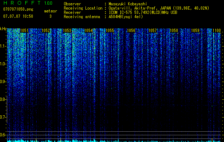This screenshot has width=224, height=142.
Task: Click the 1053 time marker
Action: [x=67, y=31]
